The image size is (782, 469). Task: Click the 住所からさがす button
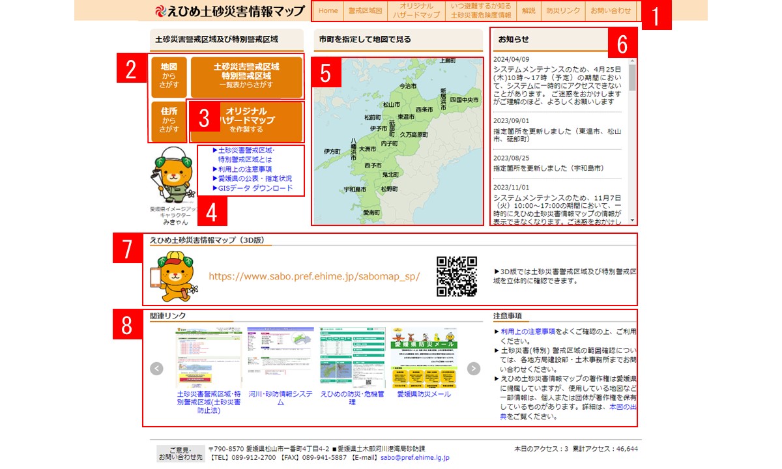pos(169,121)
